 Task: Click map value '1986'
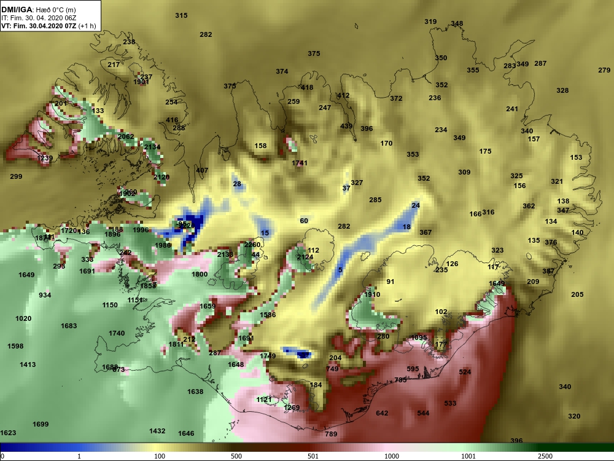click(x=163, y=245)
